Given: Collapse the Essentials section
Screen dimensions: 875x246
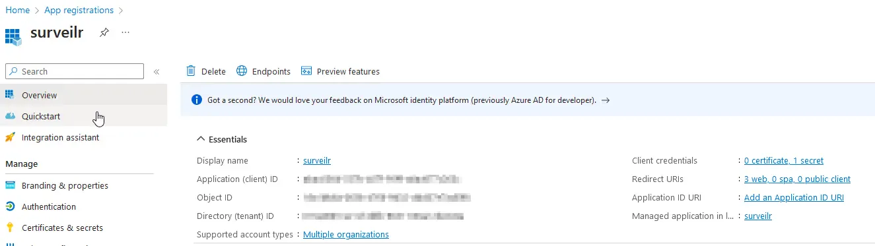Looking at the screenshot, I should pos(201,139).
